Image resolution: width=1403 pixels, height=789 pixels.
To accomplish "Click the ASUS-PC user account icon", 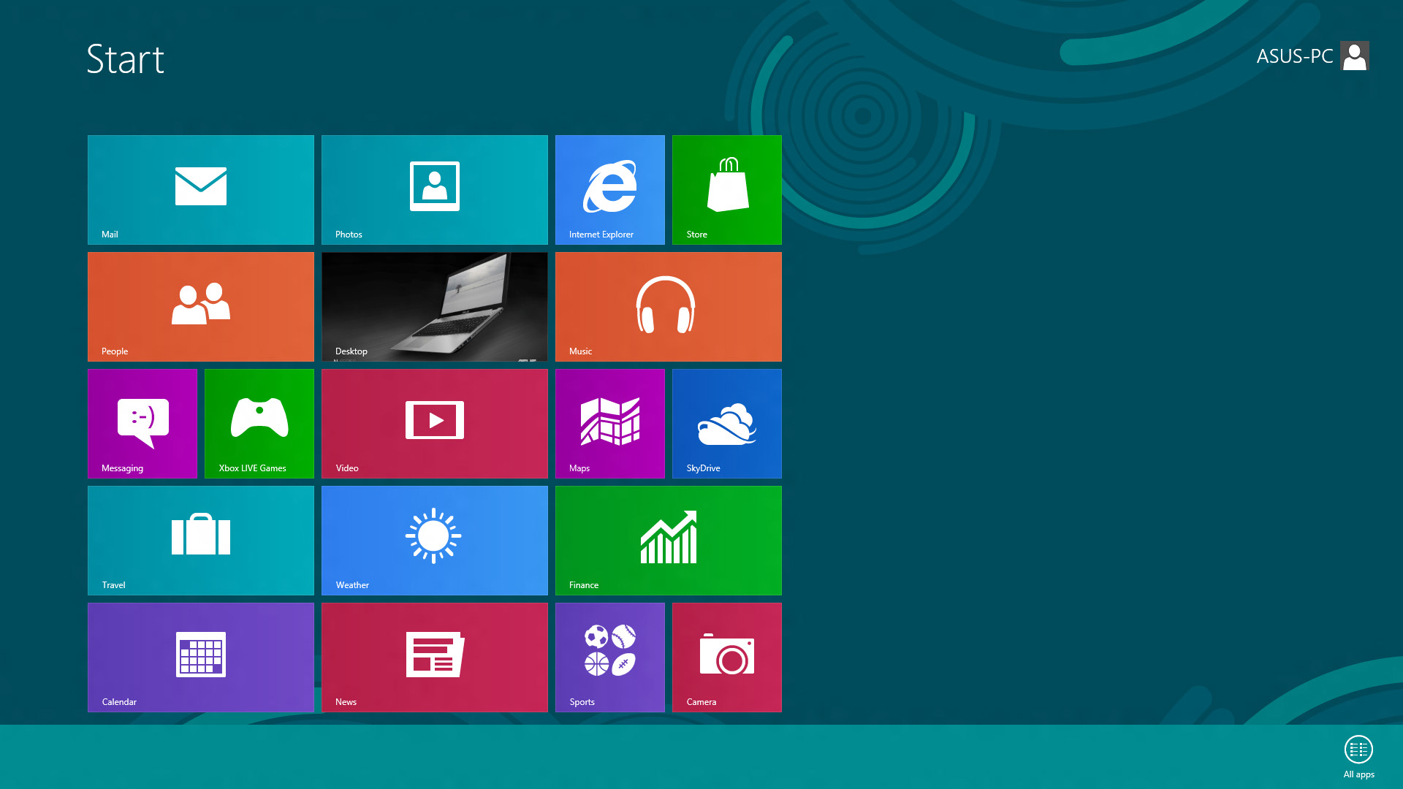I will point(1356,55).
